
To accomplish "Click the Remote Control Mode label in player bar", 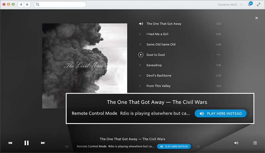I will (x=92, y=146).
